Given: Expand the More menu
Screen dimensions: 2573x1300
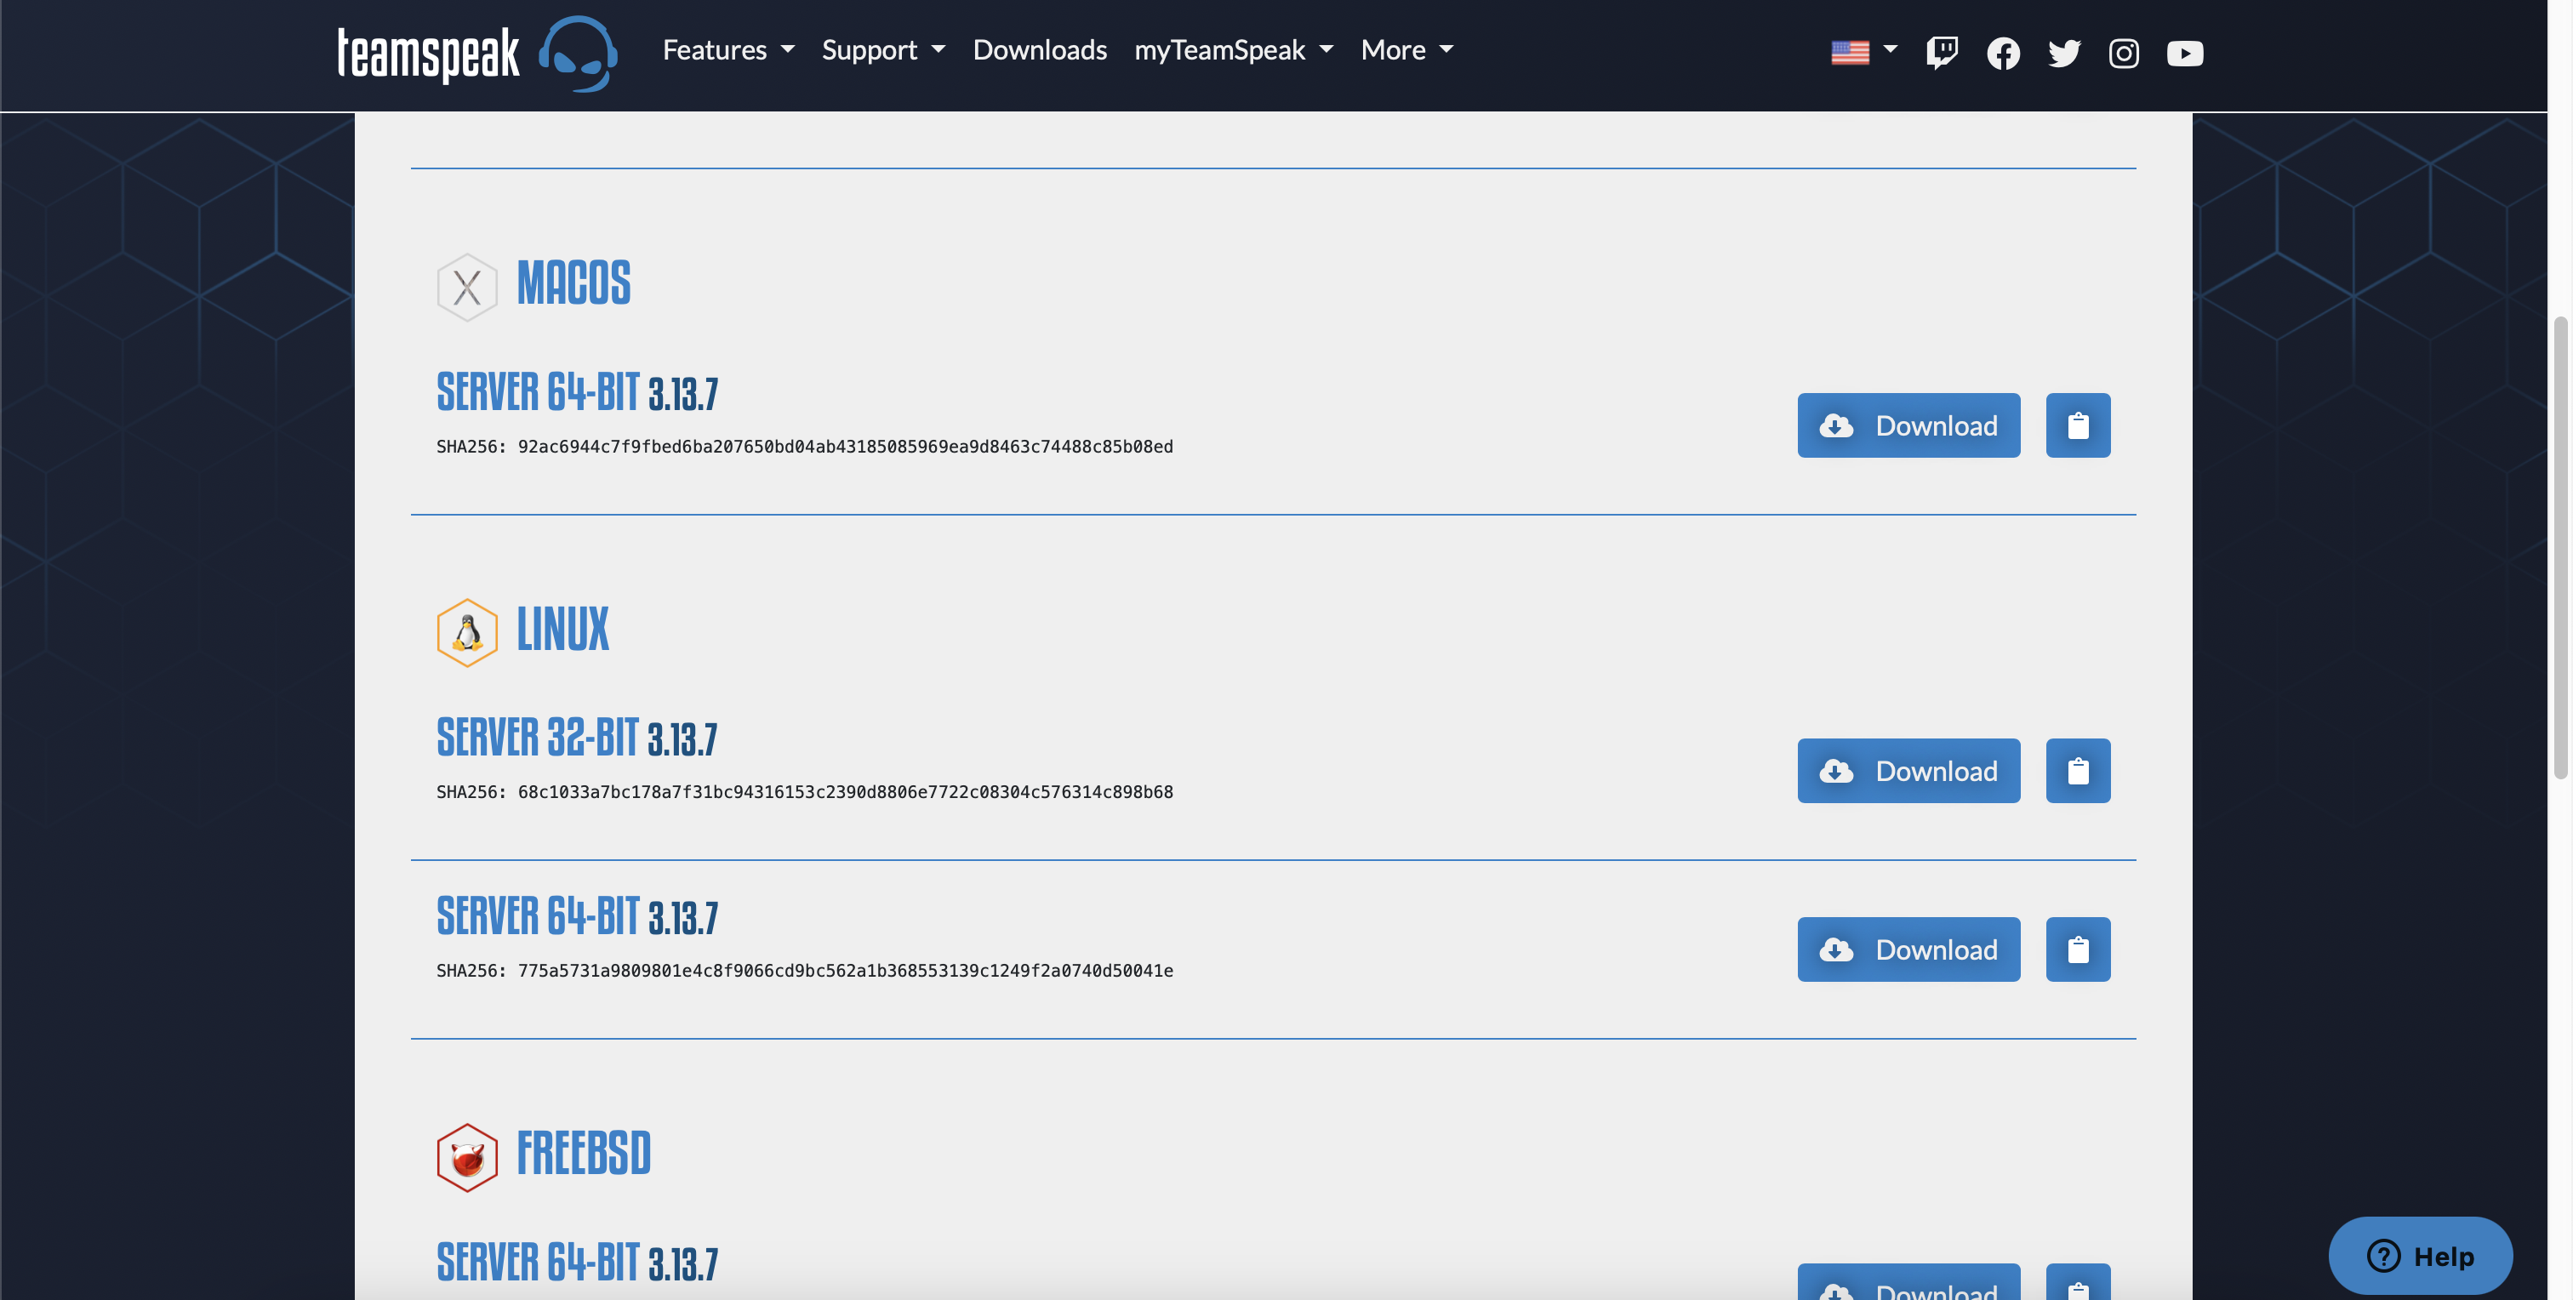Looking at the screenshot, I should (1406, 50).
